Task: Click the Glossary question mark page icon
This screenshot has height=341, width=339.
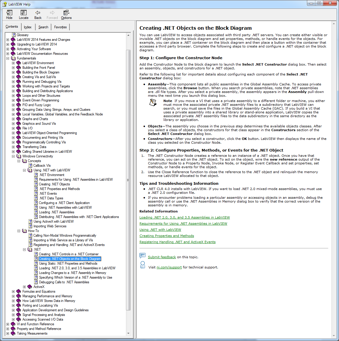Action: click(13, 35)
